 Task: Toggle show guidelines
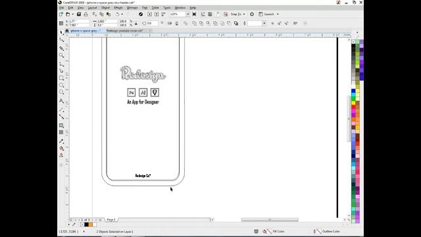tap(217, 14)
